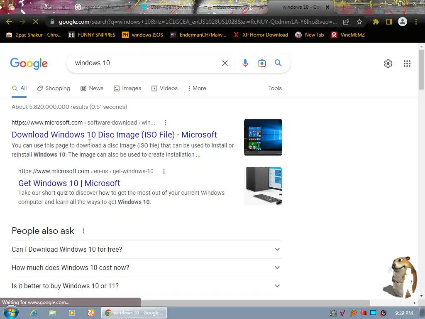Switch to the Images results tab
This screenshot has height=319, width=425.
pyautogui.click(x=127, y=88)
